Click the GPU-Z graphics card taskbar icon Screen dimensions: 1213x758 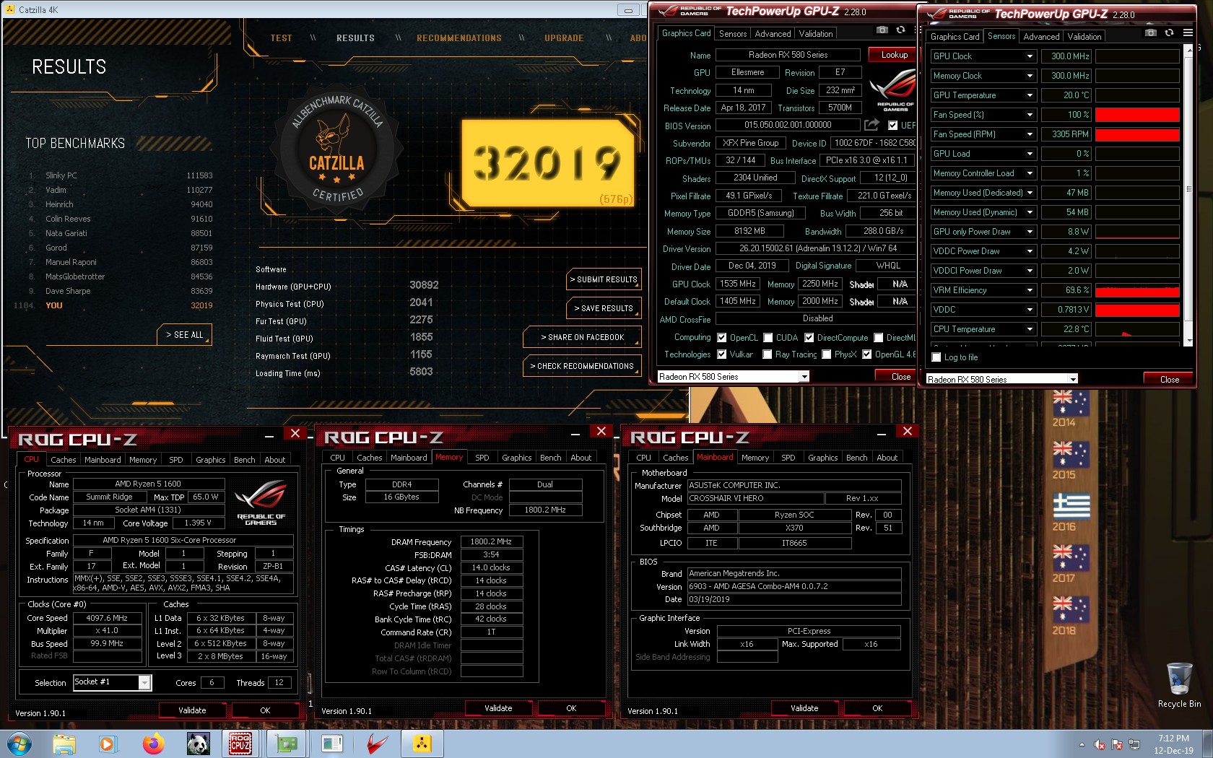(x=287, y=744)
